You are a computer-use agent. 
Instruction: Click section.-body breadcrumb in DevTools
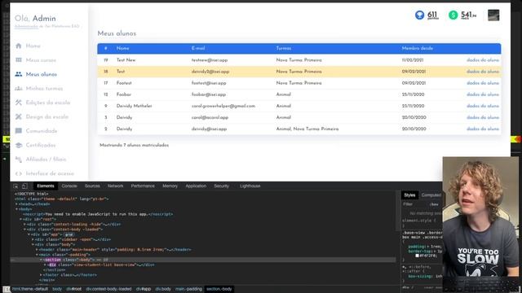tap(219, 289)
